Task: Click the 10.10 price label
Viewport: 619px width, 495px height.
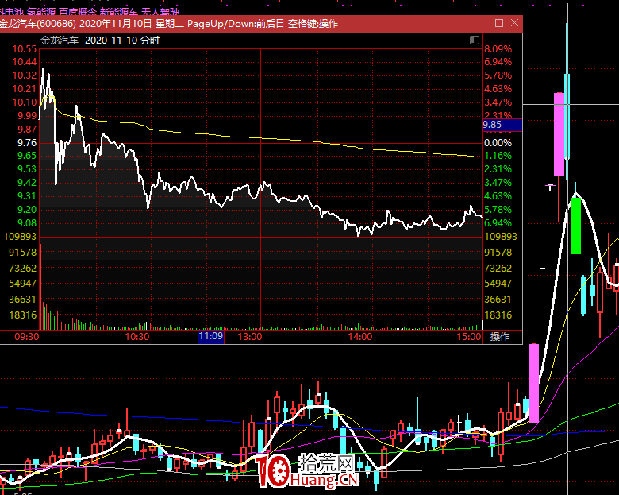Action: [25, 102]
